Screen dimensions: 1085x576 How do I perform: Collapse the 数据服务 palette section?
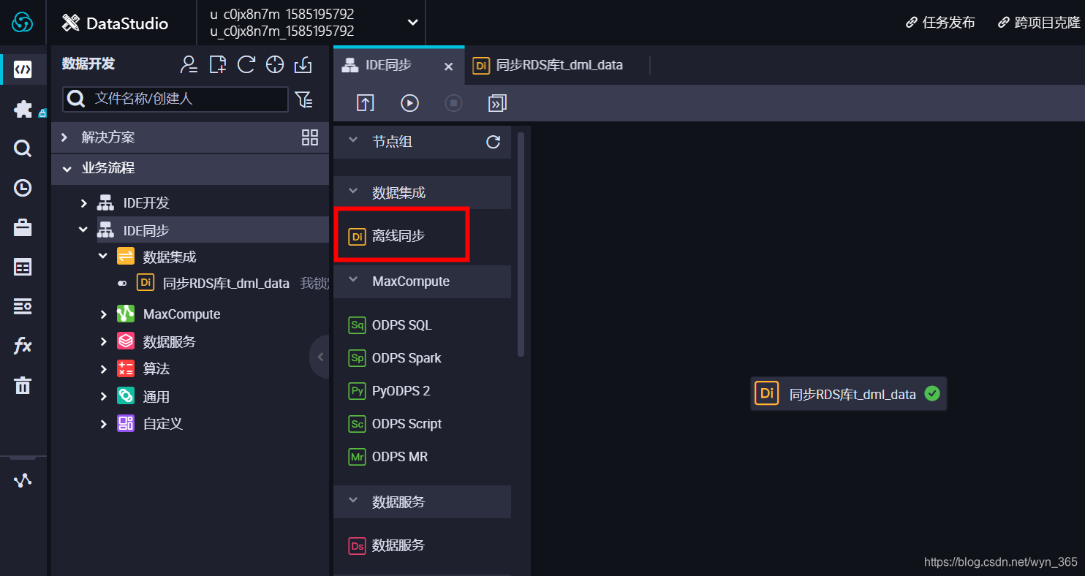click(x=354, y=501)
